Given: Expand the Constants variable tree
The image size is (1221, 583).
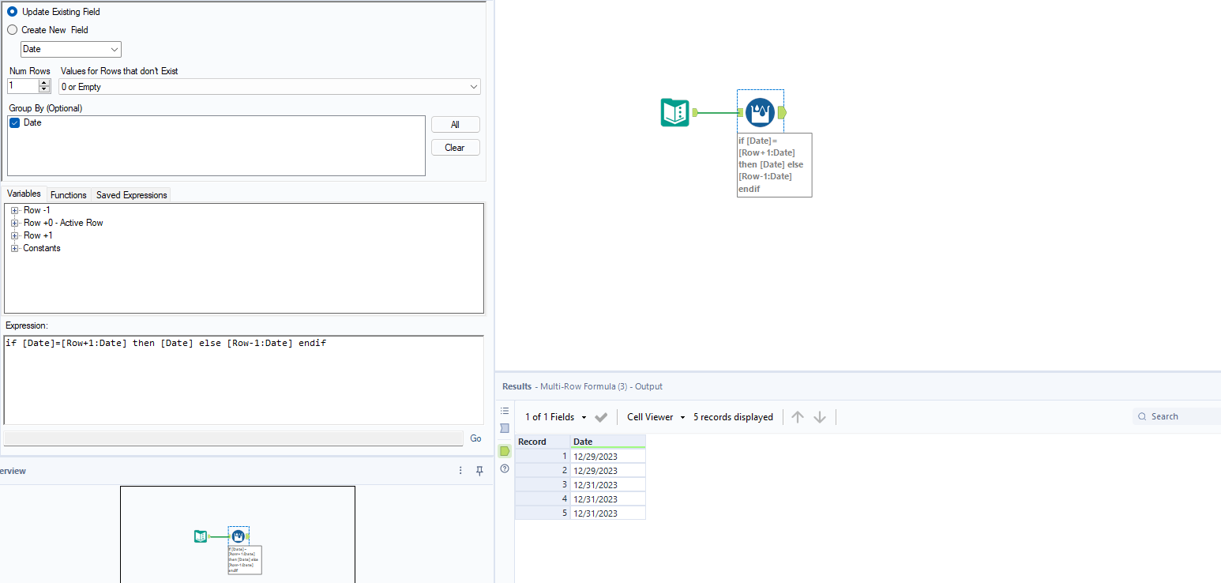Looking at the screenshot, I should (14, 248).
